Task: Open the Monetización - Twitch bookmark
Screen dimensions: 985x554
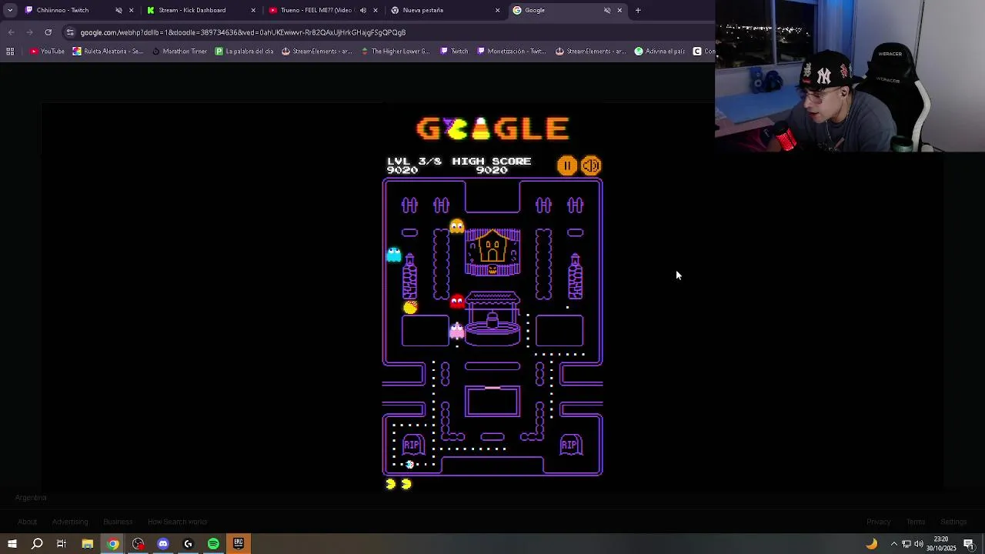Action: [x=511, y=52]
